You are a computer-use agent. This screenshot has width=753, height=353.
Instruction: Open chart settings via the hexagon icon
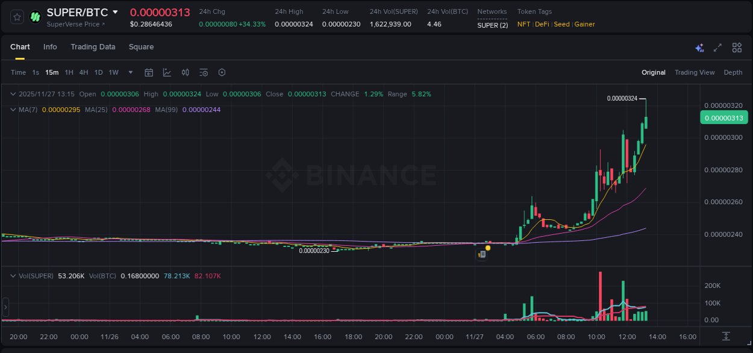click(222, 72)
